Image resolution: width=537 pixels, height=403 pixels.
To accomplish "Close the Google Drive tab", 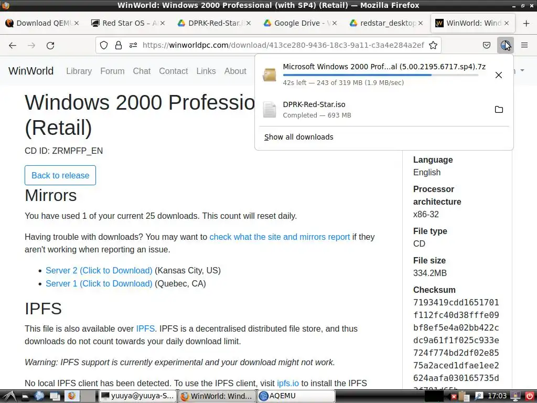I will (x=335, y=23).
